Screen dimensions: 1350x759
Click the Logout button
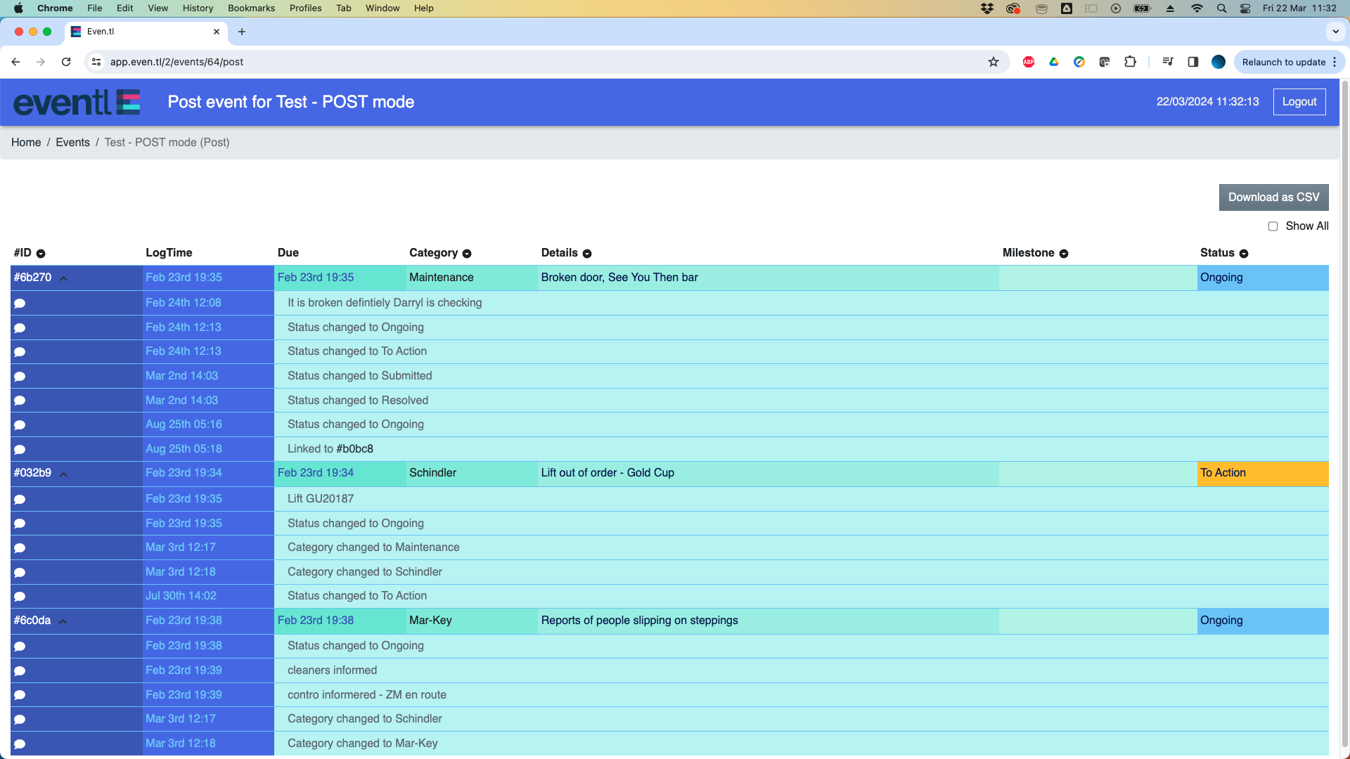pyautogui.click(x=1299, y=102)
